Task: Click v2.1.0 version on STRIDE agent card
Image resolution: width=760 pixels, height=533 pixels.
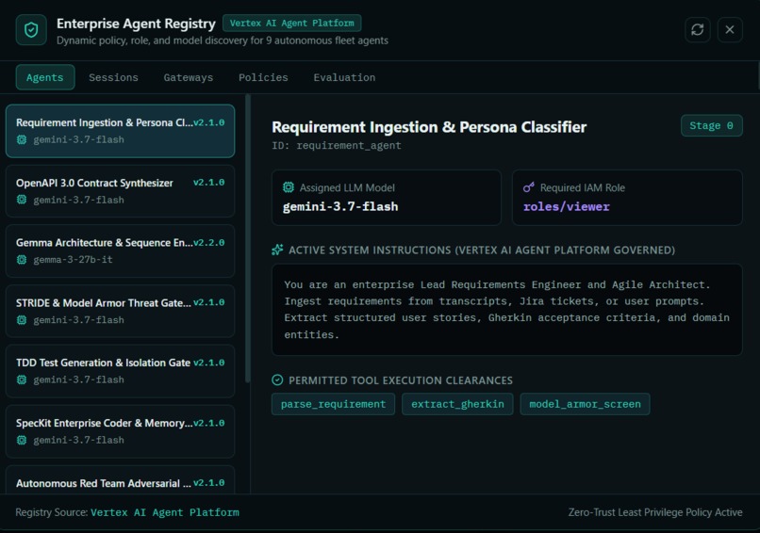Action: point(209,302)
